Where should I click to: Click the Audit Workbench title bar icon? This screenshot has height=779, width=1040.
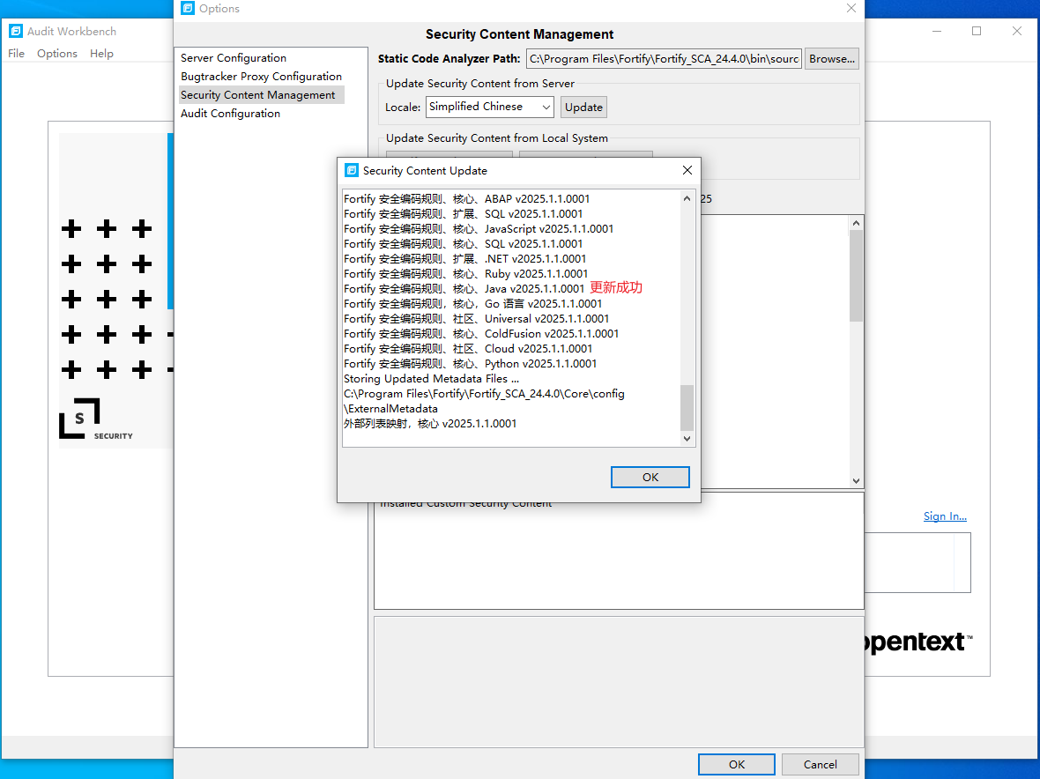pyautogui.click(x=15, y=31)
